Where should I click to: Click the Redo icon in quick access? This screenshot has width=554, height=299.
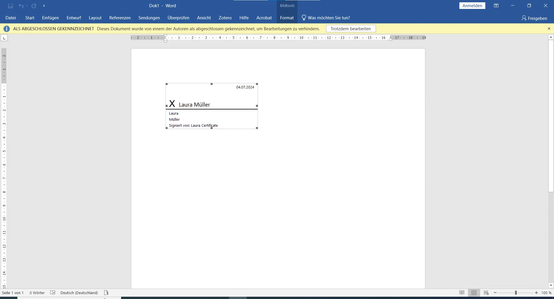click(x=34, y=6)
